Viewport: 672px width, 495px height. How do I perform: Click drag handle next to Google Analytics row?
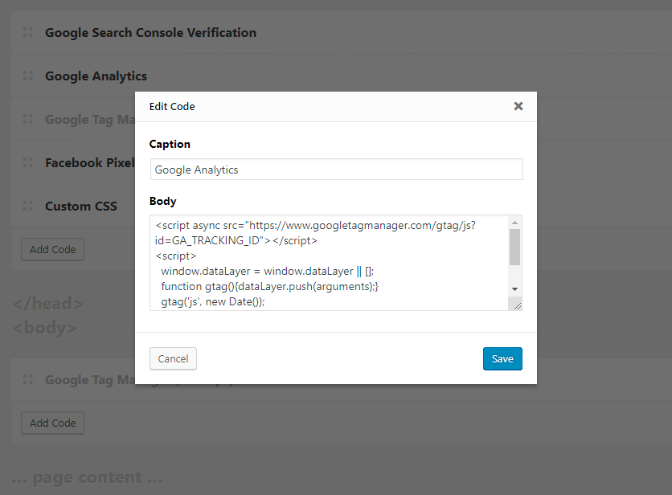(28, 76)
